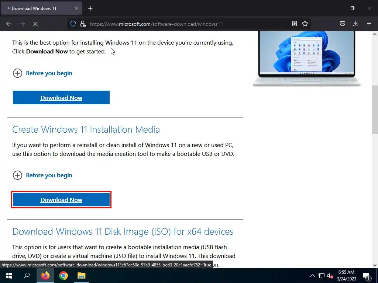Launch Chrome from the taskbar
Viewport: 378px width, 283px height.
tap(63, 276)
